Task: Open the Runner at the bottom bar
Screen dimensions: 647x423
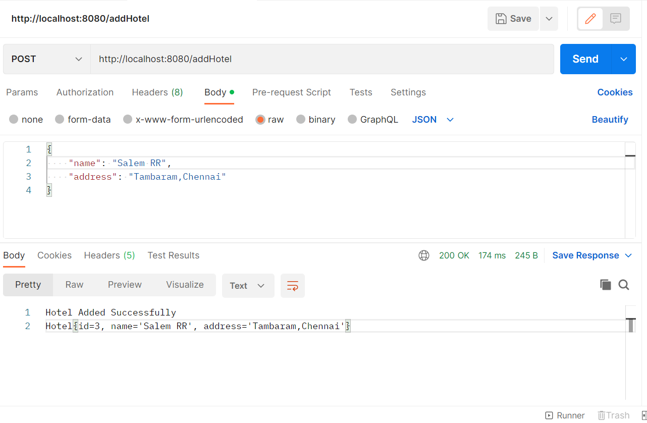Action: (565, 415)
